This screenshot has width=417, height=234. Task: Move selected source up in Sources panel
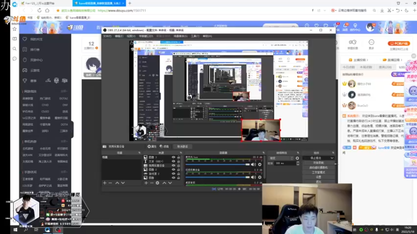click(164, 183)
